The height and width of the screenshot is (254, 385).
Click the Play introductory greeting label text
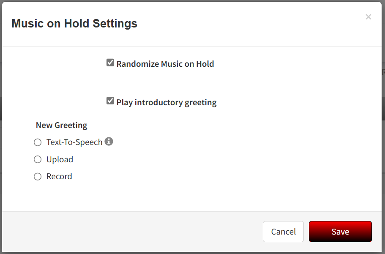pos(167,102)
